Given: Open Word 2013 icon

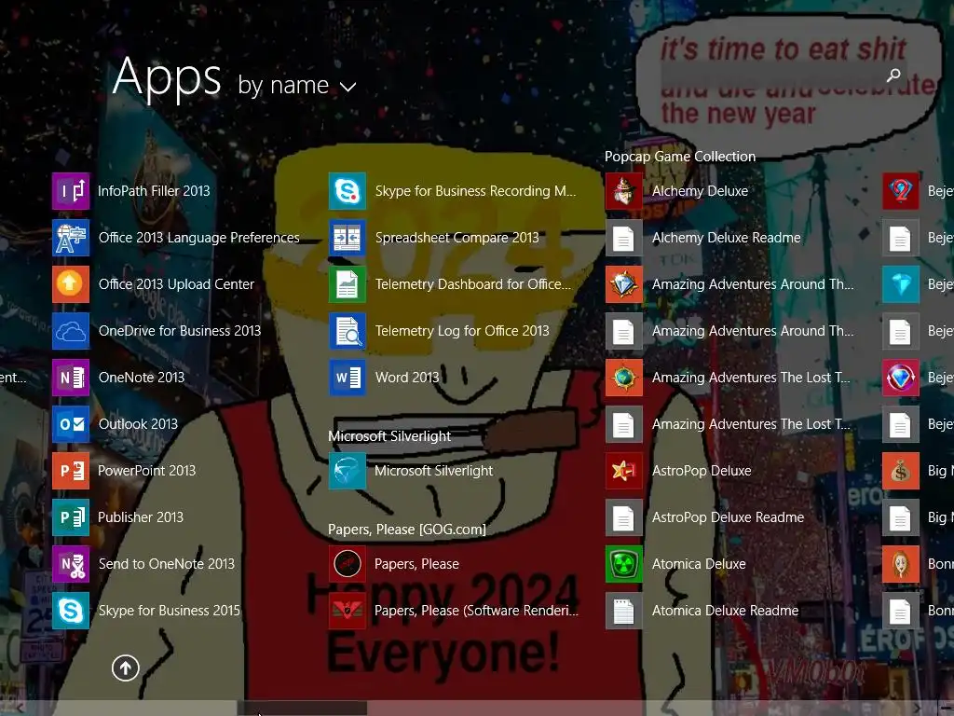Looking at the screenshot, I should 348,378.
